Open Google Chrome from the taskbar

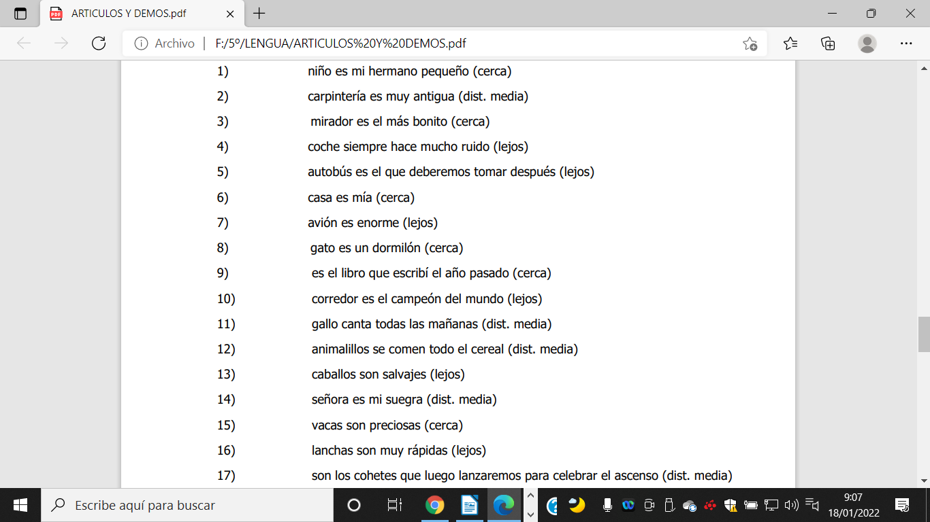click(435, 505)
